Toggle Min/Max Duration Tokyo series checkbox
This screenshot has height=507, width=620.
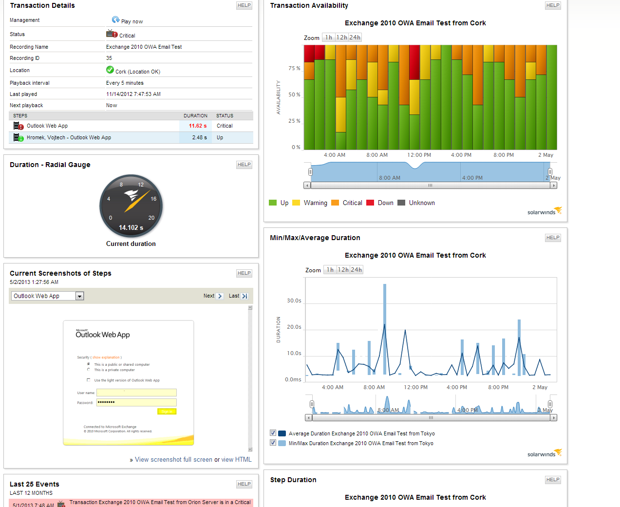[273, 443]
